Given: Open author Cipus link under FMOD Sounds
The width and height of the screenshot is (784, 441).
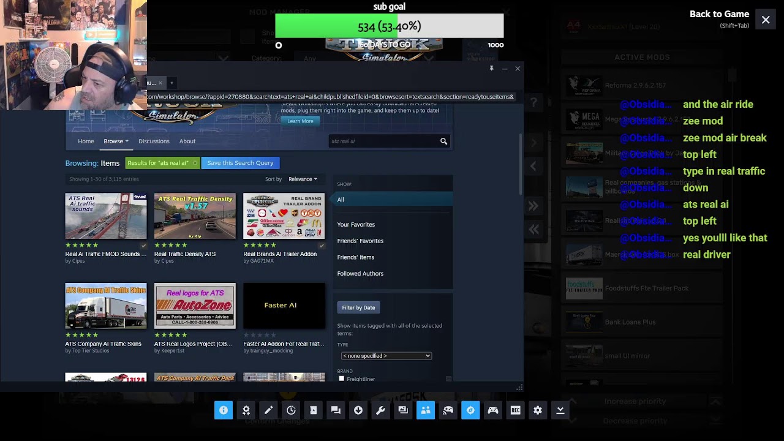Looking at the screenshot, I should [80, 261].
